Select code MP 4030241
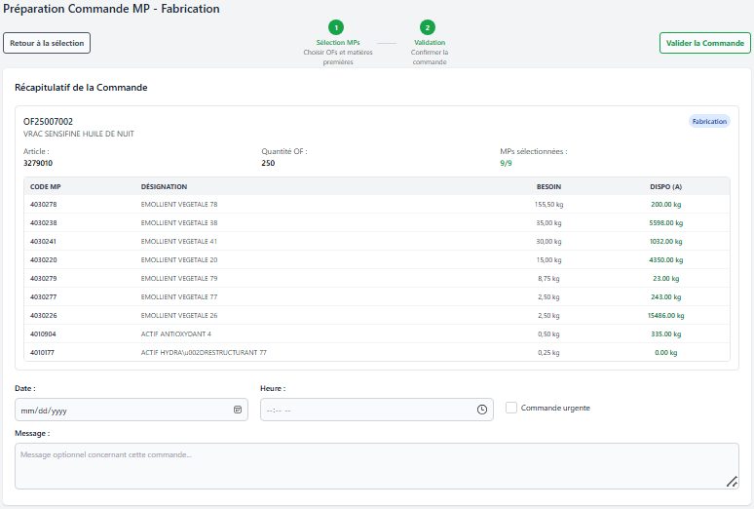The height and width of the screenshot is (509, 754). tap(43, 241)
